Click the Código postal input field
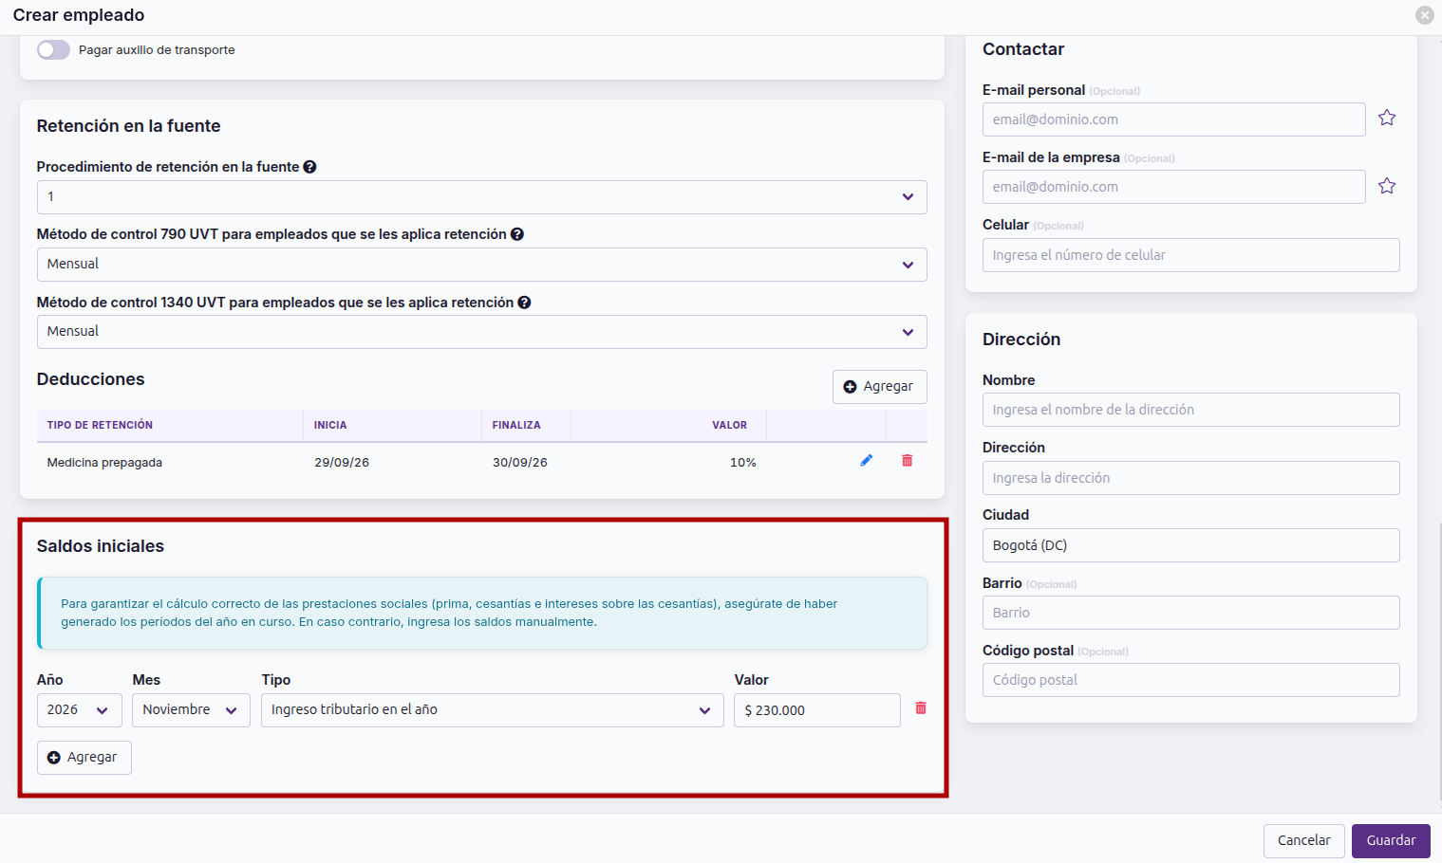 (1190, 680)
